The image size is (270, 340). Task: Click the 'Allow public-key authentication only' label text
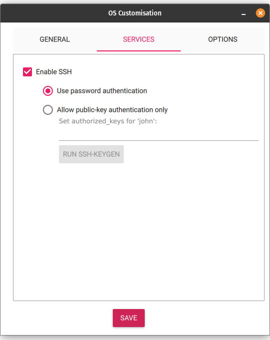click(112, 110)
